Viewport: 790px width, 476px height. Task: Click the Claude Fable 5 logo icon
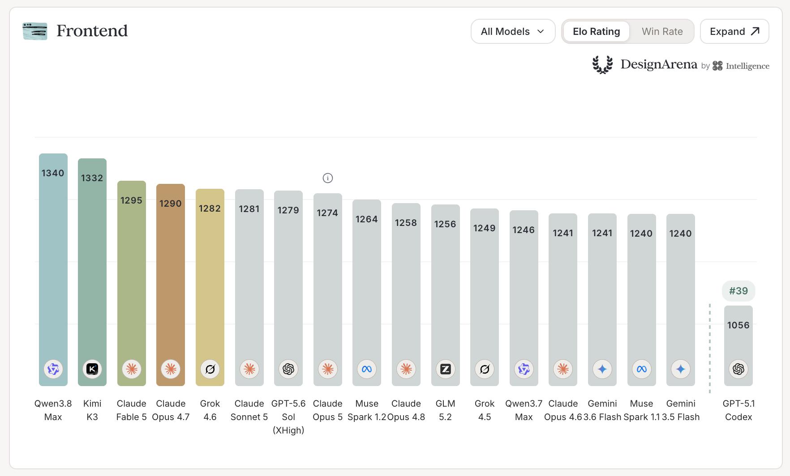point(132,369)
